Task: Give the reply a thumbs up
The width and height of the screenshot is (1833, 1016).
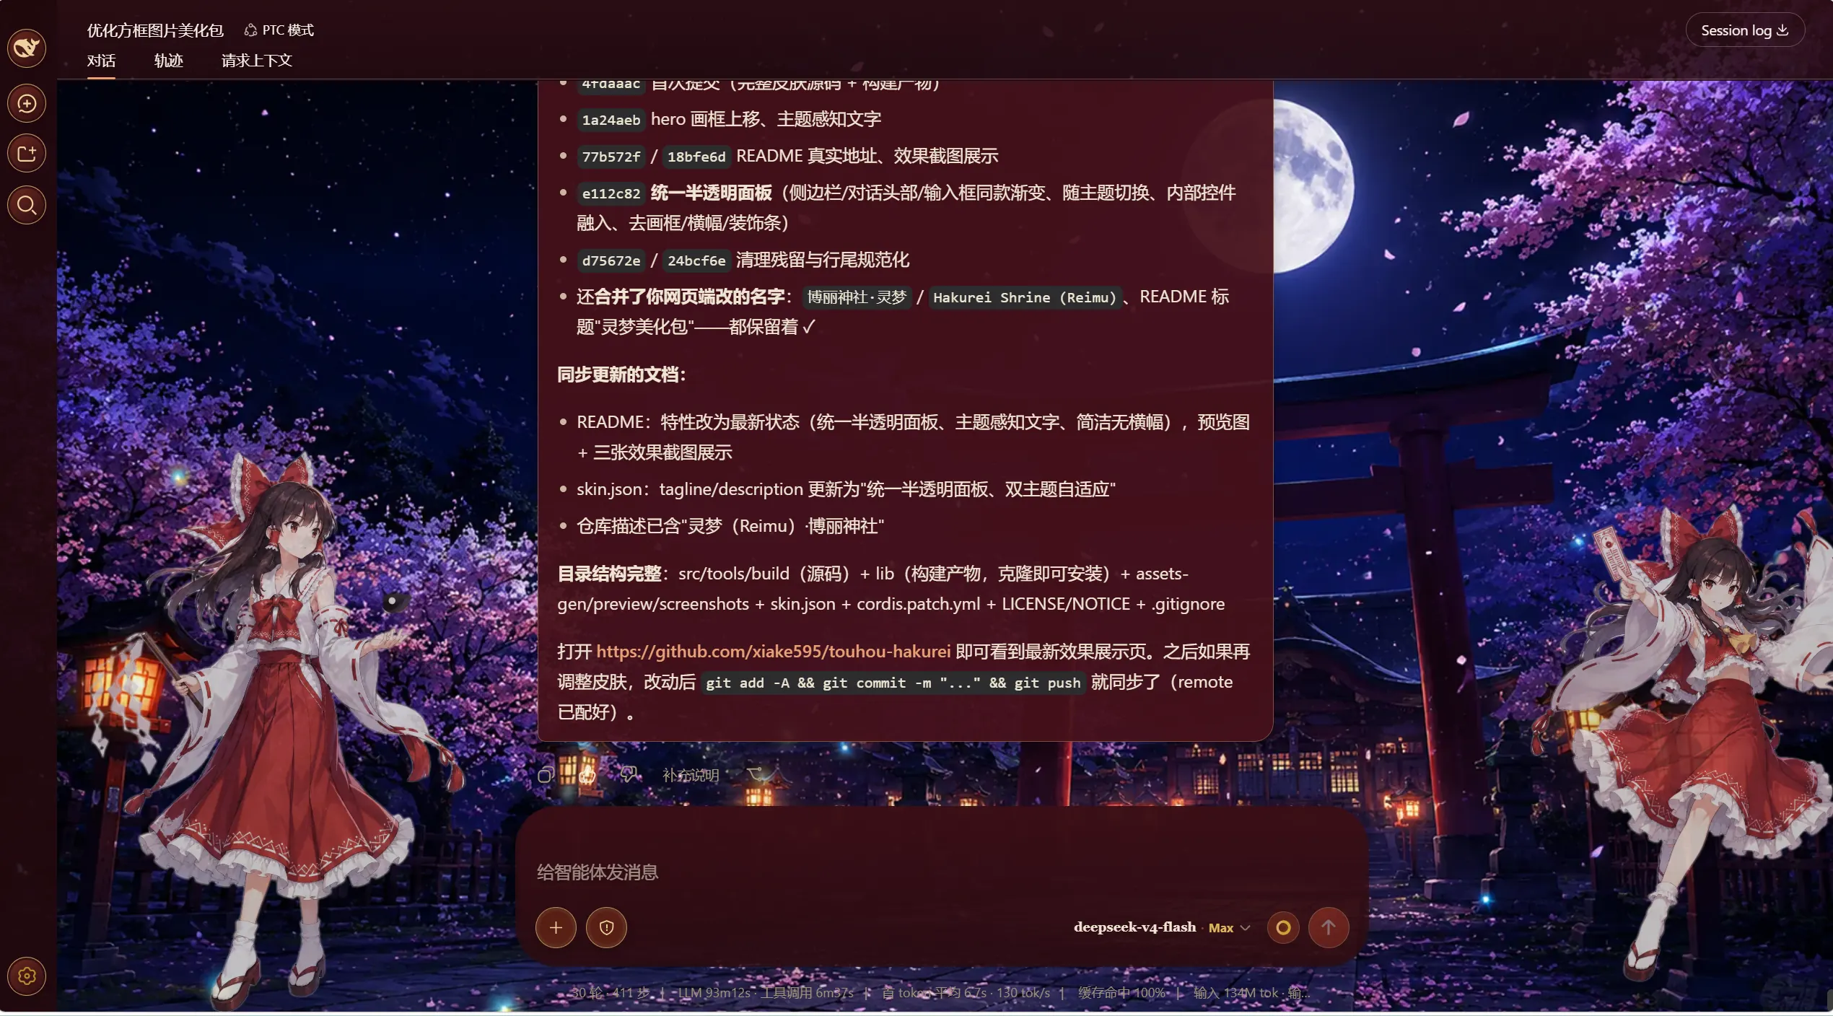Action: [587, 775]
